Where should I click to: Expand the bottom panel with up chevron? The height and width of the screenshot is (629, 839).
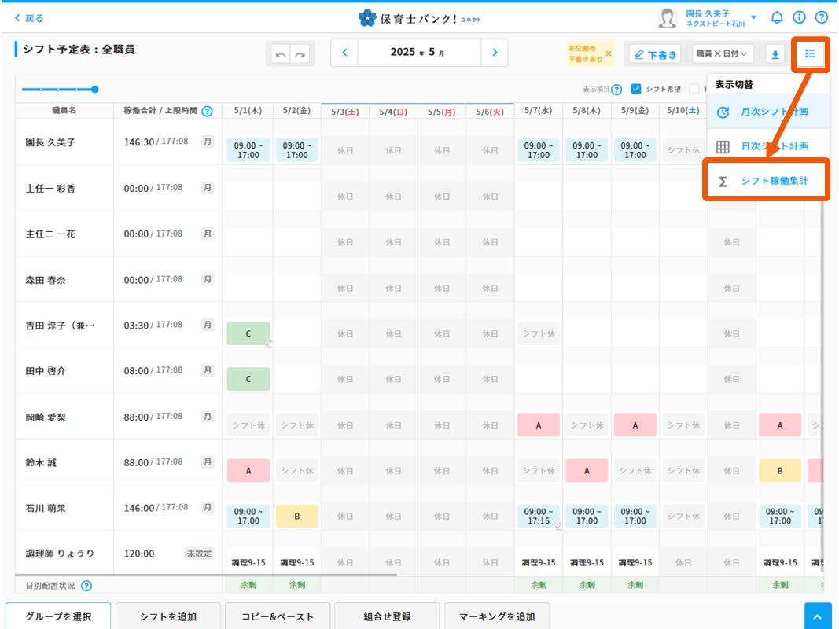pos(818,616)
